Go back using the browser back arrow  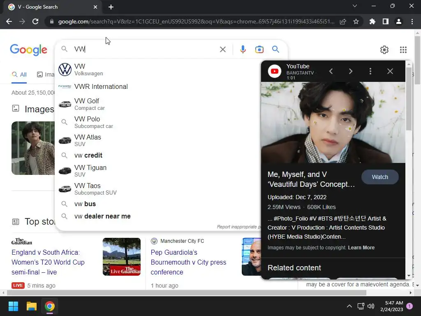(x=9, y=21)
